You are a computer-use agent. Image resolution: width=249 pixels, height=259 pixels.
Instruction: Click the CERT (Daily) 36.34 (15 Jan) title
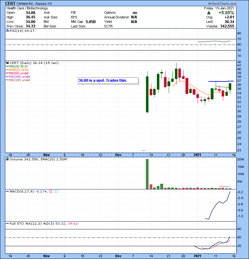(34, 63)
